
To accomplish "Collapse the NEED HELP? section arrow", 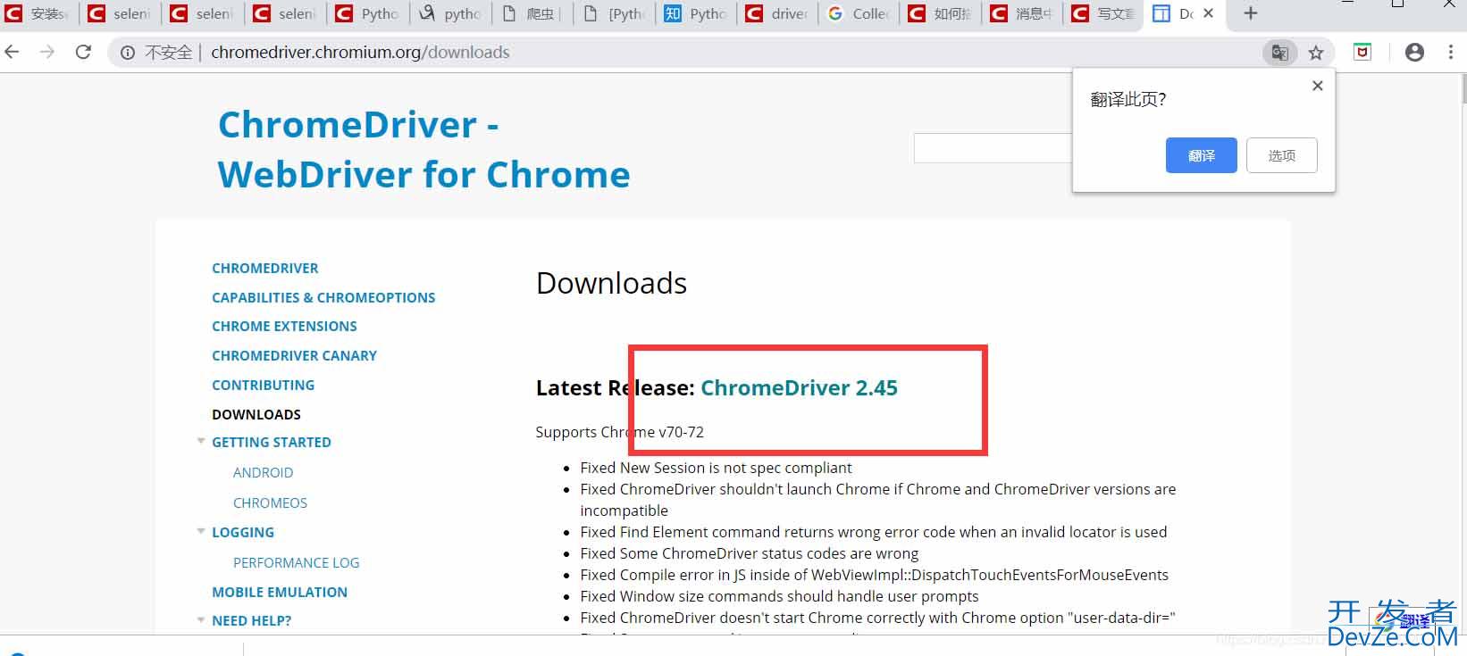I will pyautogui.click(x=201, y=619).
